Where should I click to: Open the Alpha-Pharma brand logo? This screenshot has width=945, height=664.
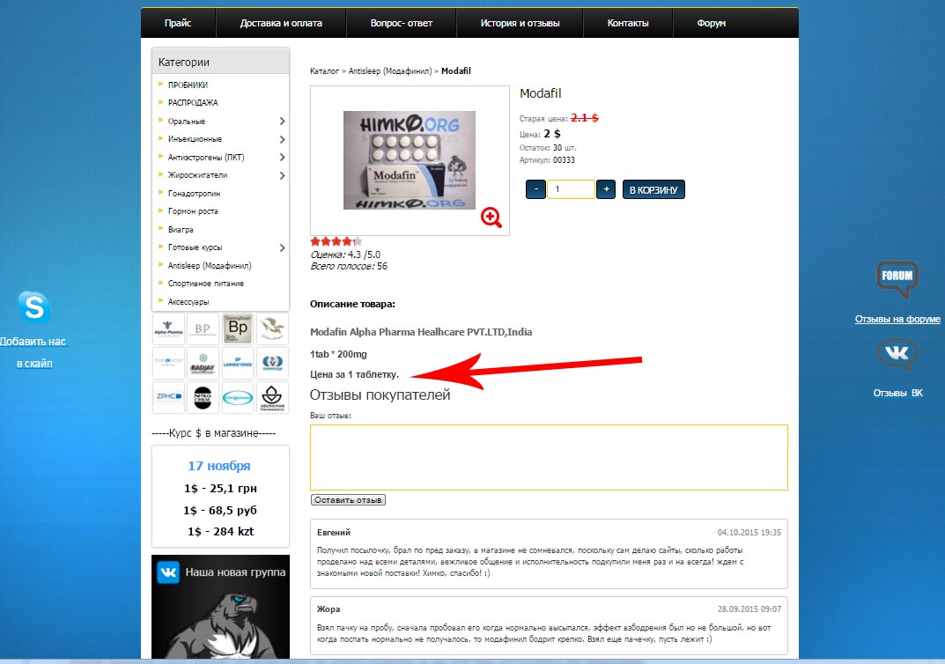pyautogui.click(x=168, y=329)
